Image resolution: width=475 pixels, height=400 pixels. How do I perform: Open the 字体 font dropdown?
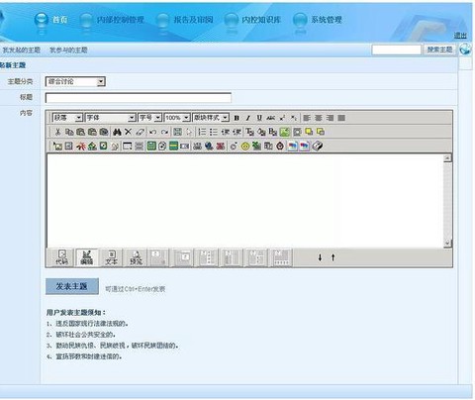pyautogui.click(x=111, y=118)
